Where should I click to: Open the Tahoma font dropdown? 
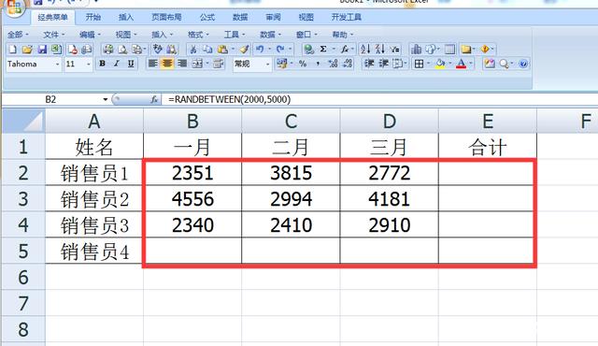click(x=57, y=65)
